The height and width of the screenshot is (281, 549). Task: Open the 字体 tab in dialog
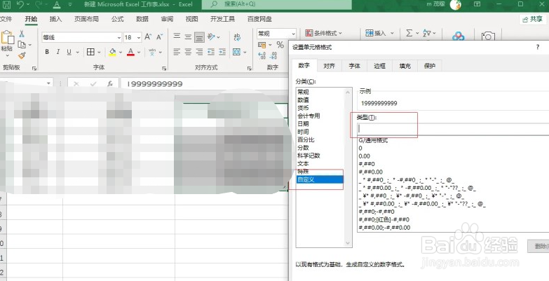[354, 66]
